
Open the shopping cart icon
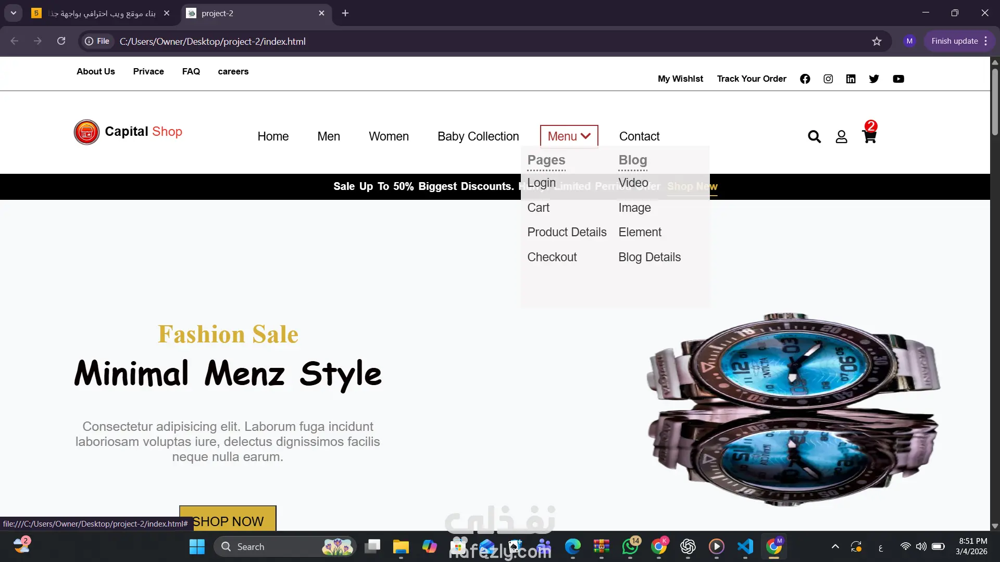tap(869, 136)
